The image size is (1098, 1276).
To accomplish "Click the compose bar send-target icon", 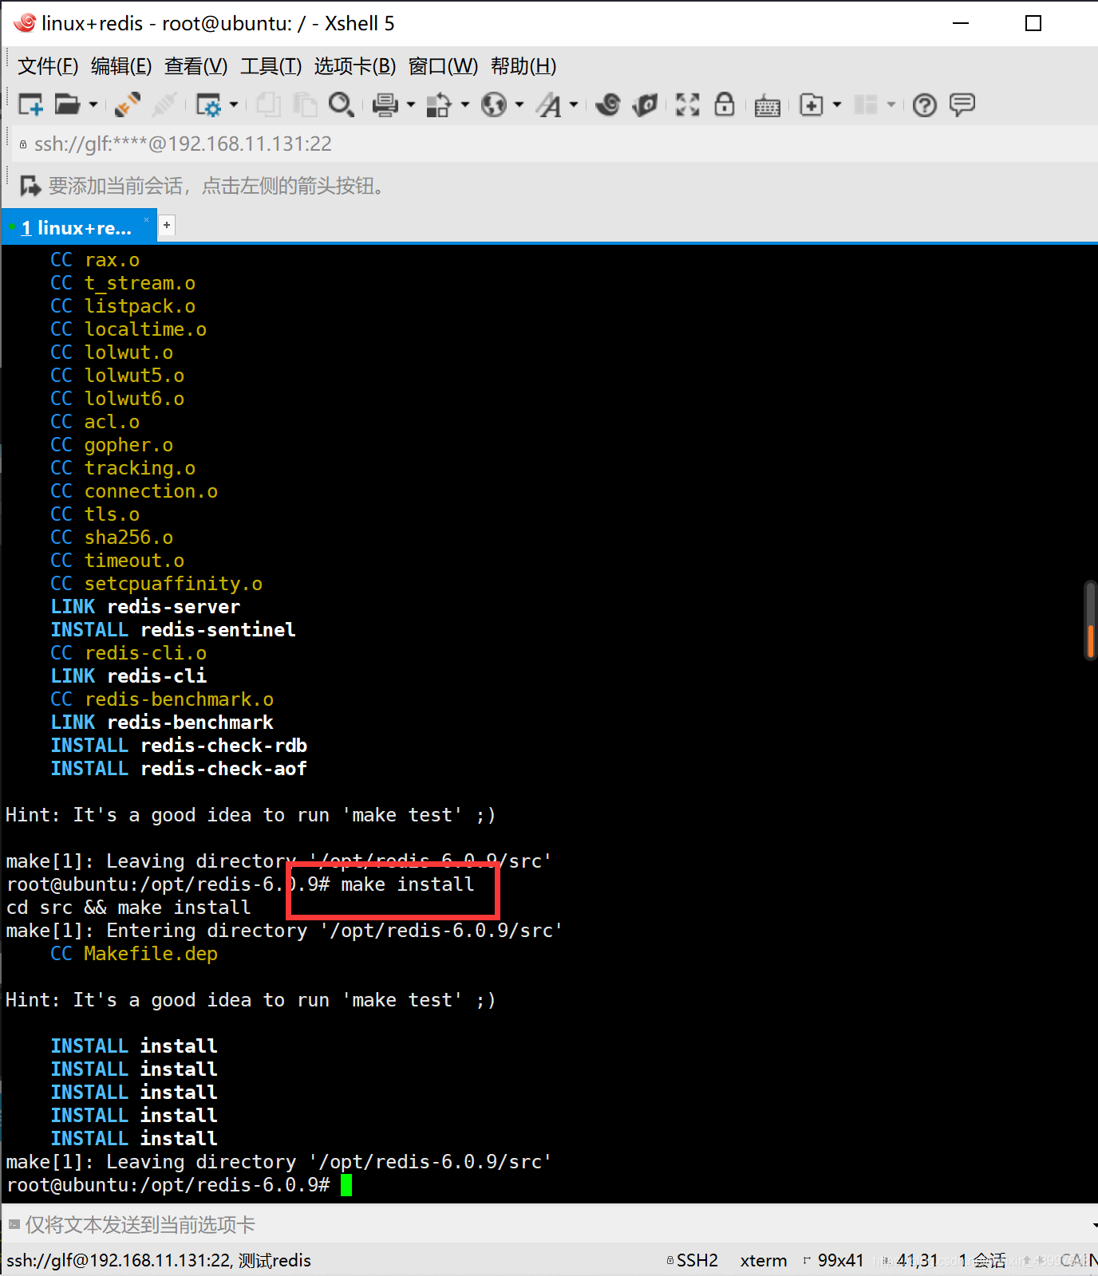I will pos(14,1224).
